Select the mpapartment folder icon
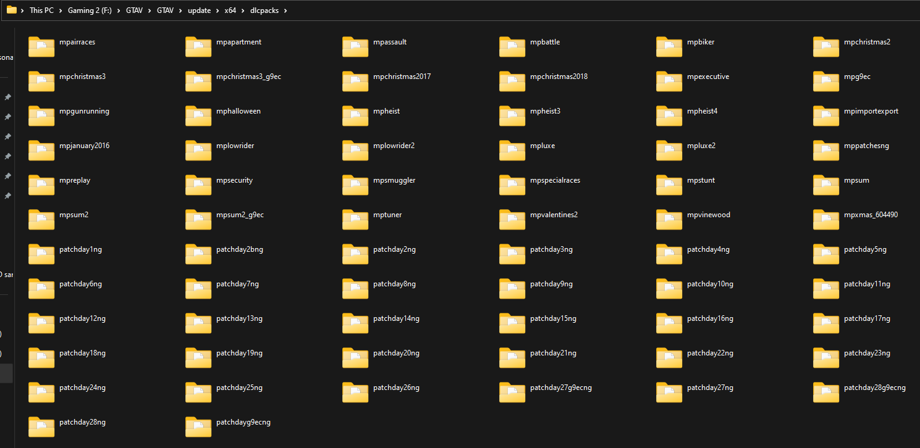Screen dimensions: 920x448 [x=198, y=46]
